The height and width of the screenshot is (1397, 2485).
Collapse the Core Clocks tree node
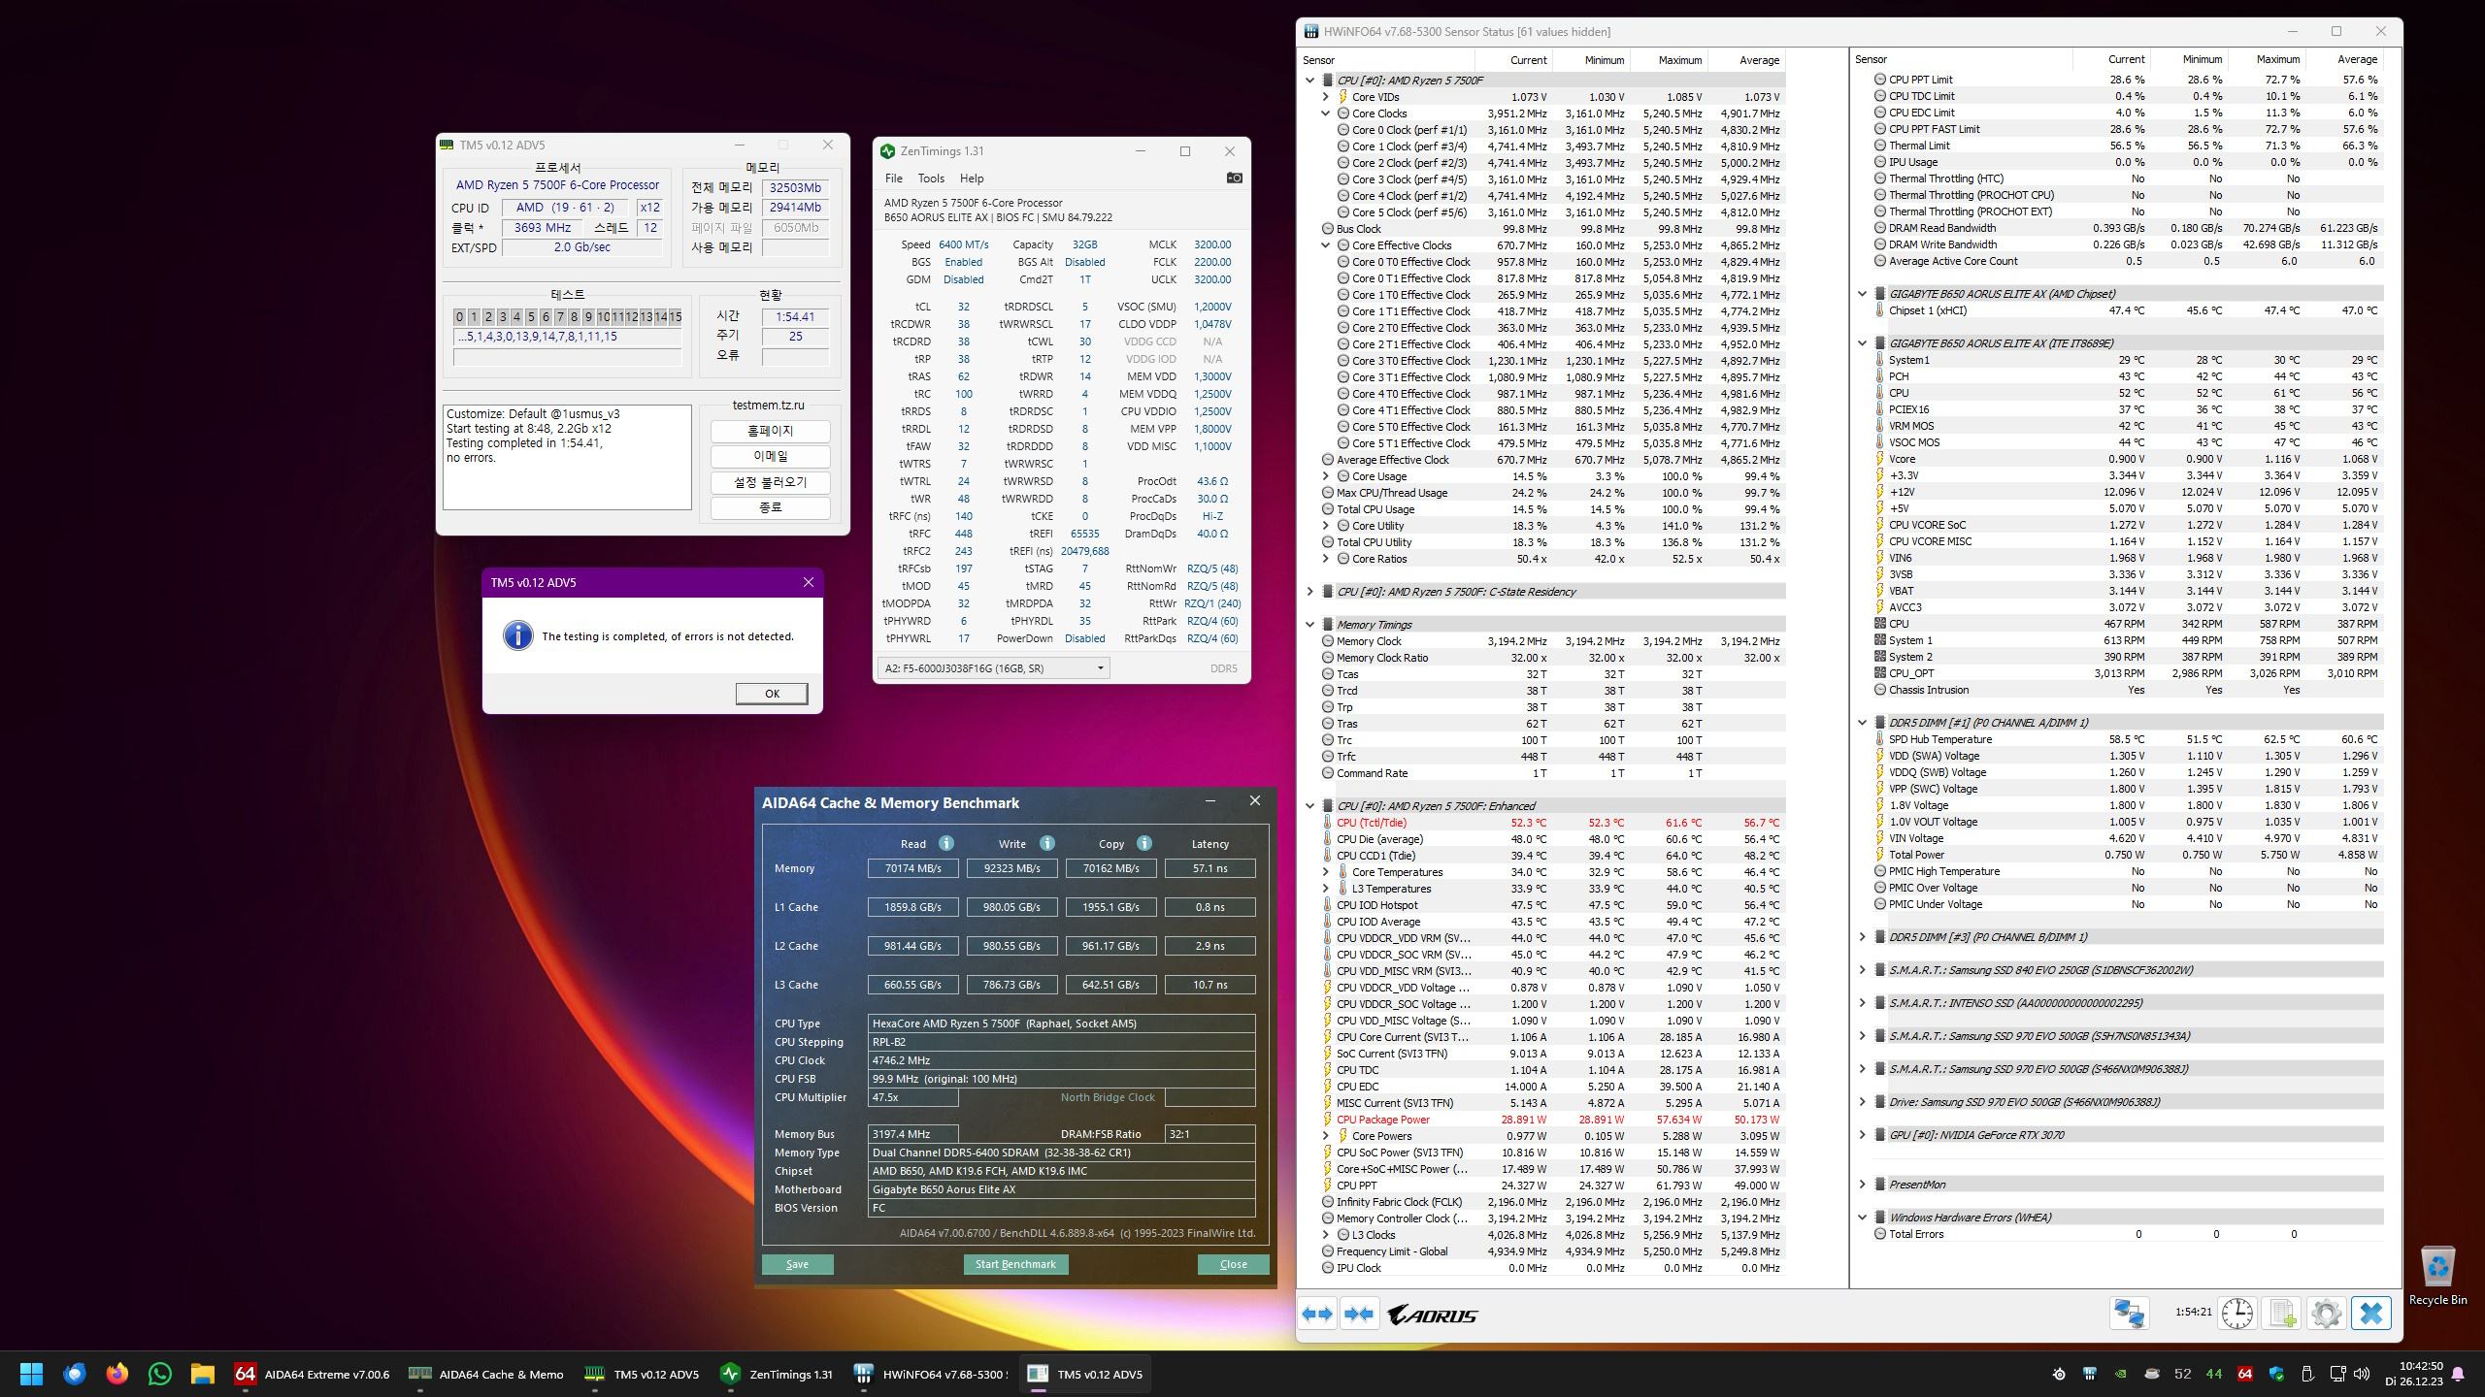pos(1325,114)
